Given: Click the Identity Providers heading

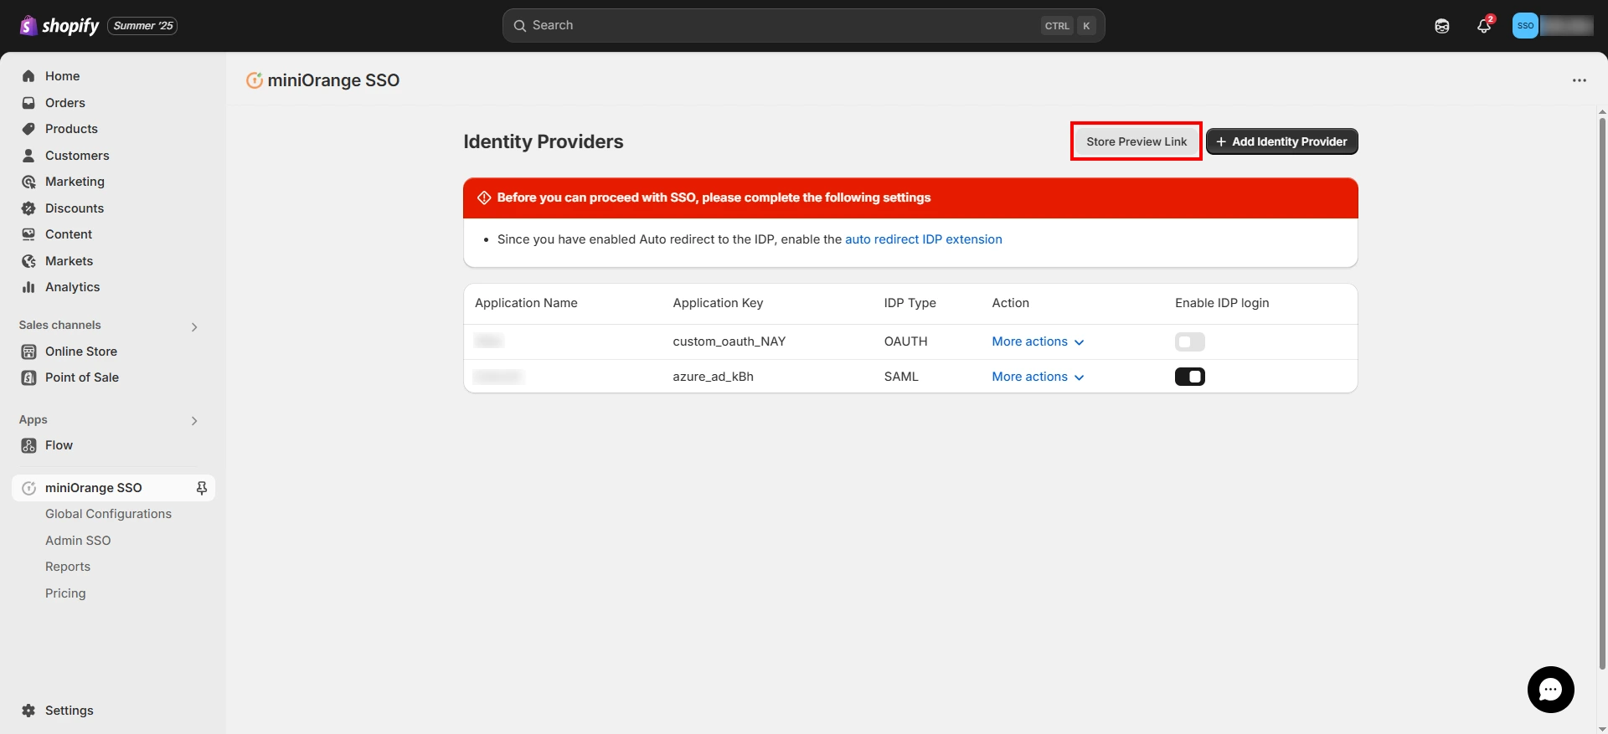Looking at the screenshot, I should tap(544, 141).
